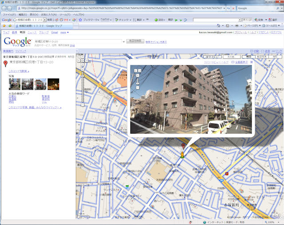
Task: Open the first photo thumbnail
Action: tap(15, 84)
